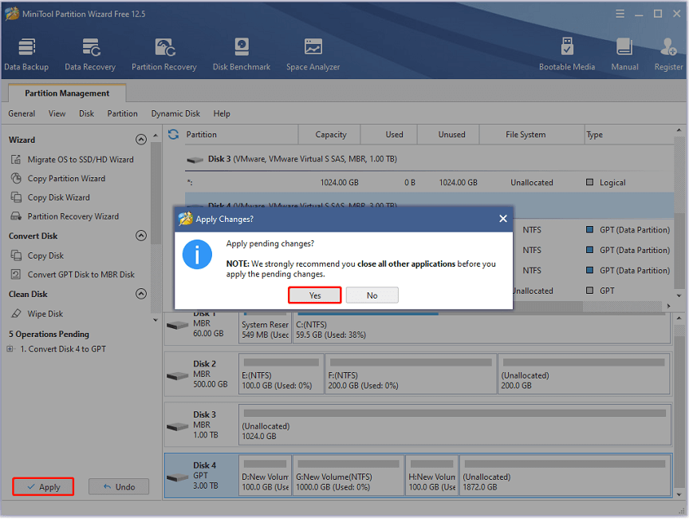This screenshot has height=519, width=689.
Task: Open Data Recovery tool
Action: 90,54
